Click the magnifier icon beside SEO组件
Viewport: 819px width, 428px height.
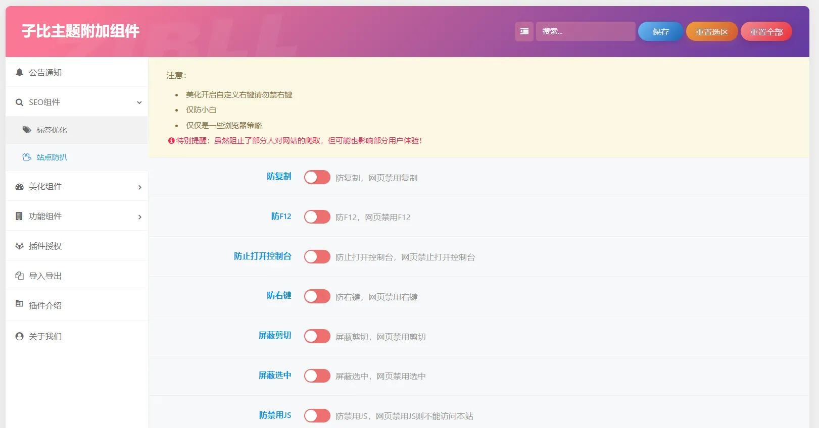19,102
